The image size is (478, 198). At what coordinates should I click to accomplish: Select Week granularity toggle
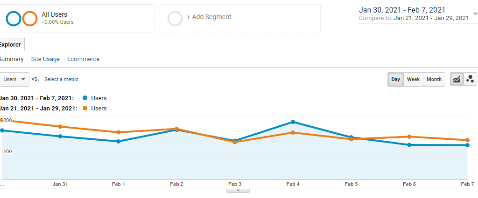[413, 79]
